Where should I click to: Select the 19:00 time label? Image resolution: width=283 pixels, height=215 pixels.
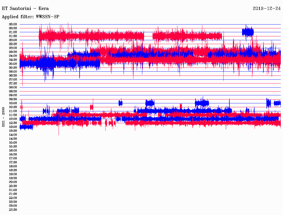point(13,174)
